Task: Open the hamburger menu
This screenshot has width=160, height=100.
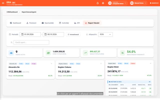Action: 3,3
